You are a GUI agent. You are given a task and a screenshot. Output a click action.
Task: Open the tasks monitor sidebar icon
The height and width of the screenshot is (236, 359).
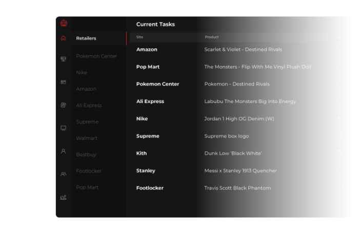pyautogui.click(x=64, y=59)
